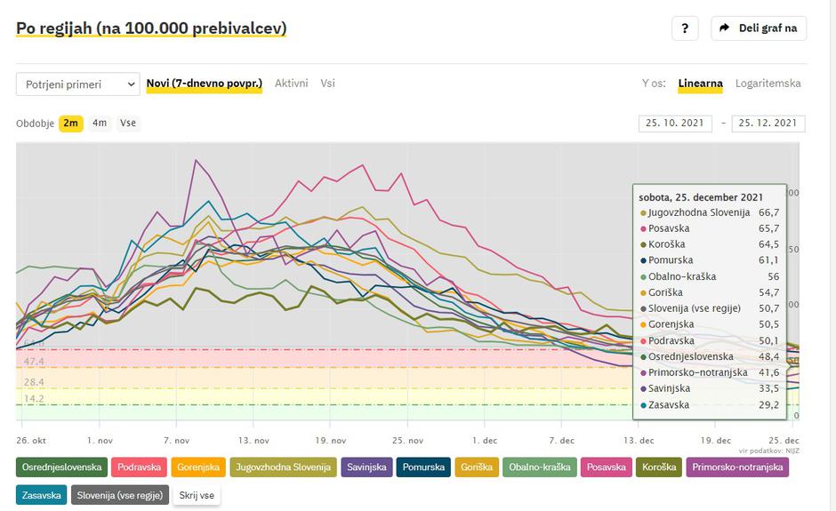836x511 pixels.
Task: Switch to the Vsi tab
Action: 327,84
